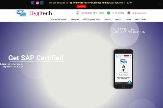Image resolution: width=163 pixels, height=108 pixels.
Task: Open the Training menu
Action: click(x=75, y=19)
